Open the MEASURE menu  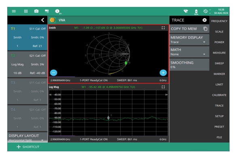pyautogui.click(x=219, y=53)
